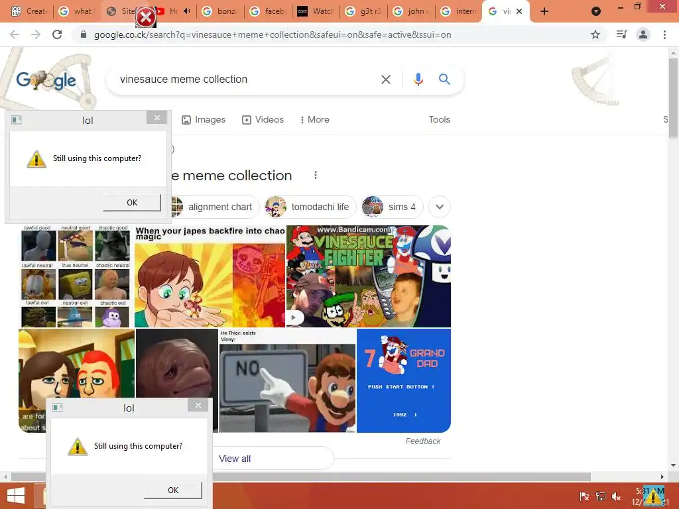The image size is (679, 509).
Task: Switch to the first Create tab
Action: pyautogui.click(x=28, y=11)
